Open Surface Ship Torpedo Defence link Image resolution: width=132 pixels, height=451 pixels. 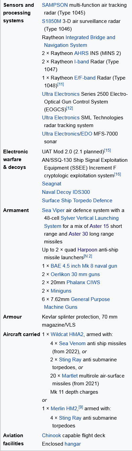click(77, 200)
